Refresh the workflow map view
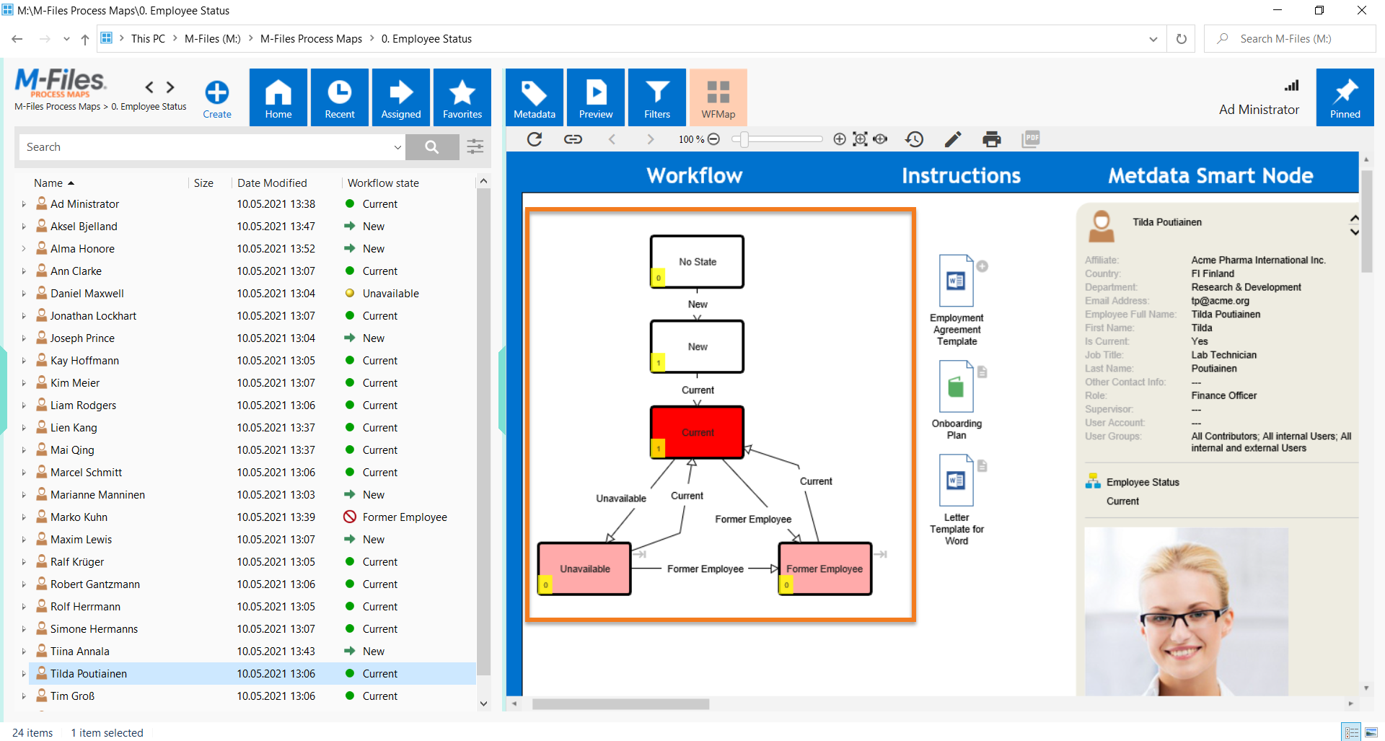This screenshot has height=741, width=1385. [535, 139]
